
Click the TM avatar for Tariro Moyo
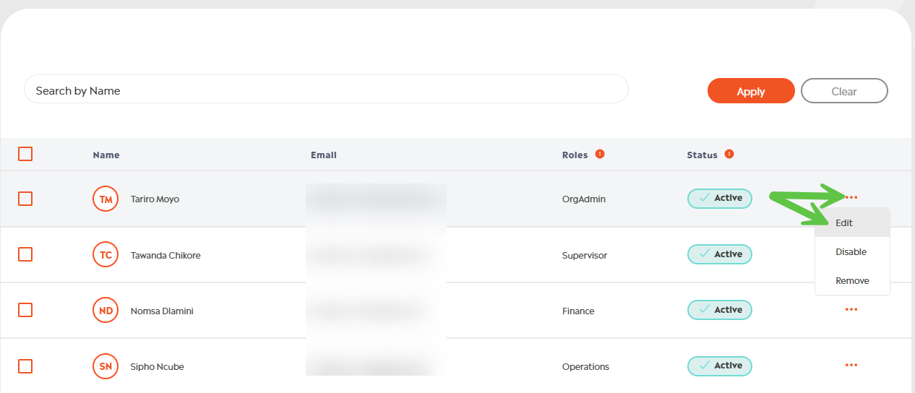[106, 199]
